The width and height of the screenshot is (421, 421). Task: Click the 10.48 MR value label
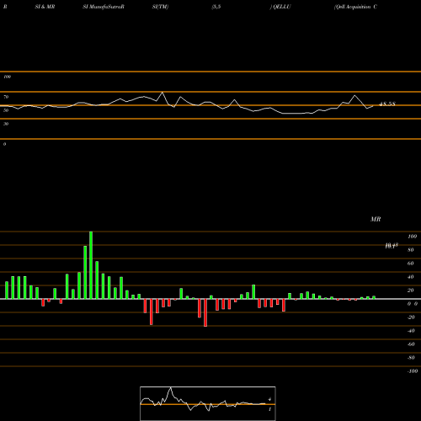392,246
